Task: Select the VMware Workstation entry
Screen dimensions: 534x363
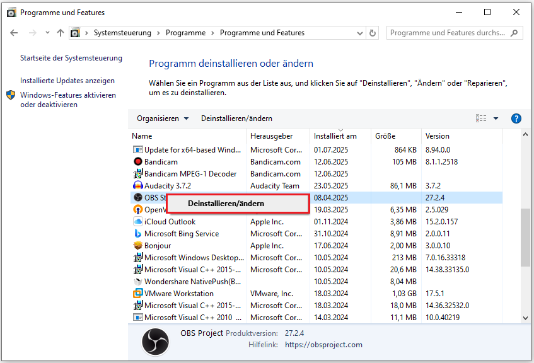Action: [179, 293]
